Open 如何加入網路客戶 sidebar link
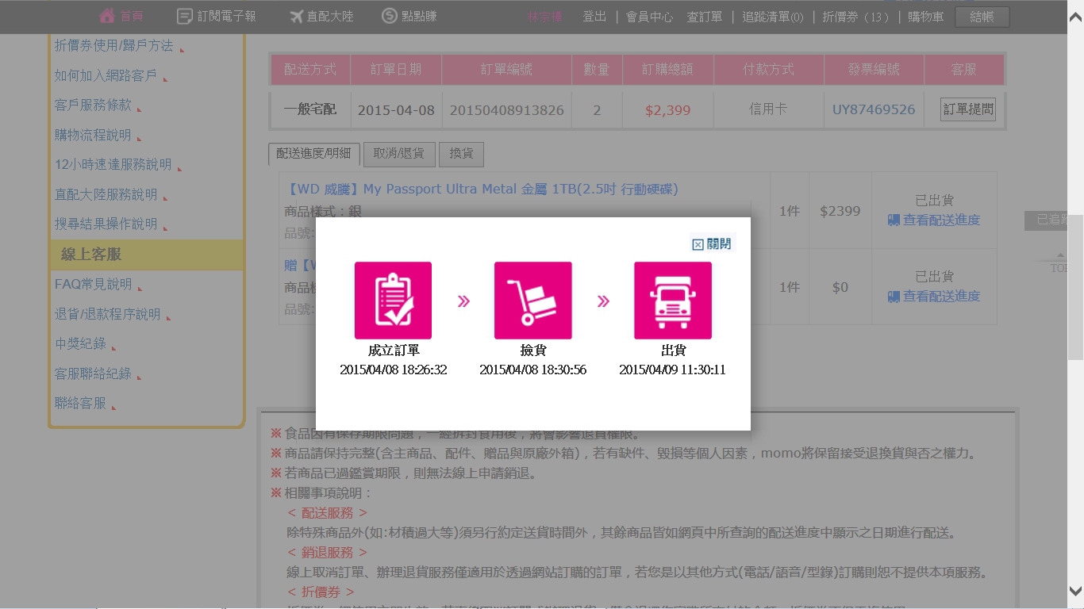The width and height of the screenshot is (1084, 609). 106,76
